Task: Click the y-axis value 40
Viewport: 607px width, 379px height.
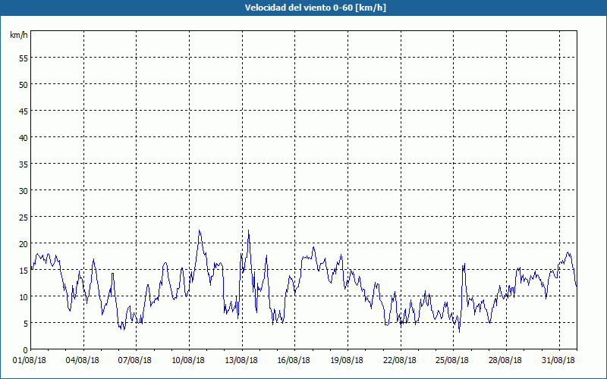Action: pyautogui.click(x=24, y=138)
